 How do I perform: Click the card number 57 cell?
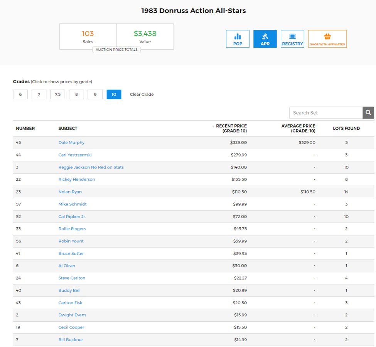click(x=19, y=204)
